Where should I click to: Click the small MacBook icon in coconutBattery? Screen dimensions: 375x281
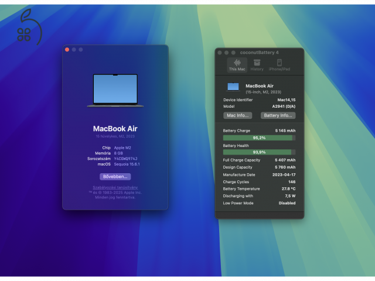click(x=233, y=87)
